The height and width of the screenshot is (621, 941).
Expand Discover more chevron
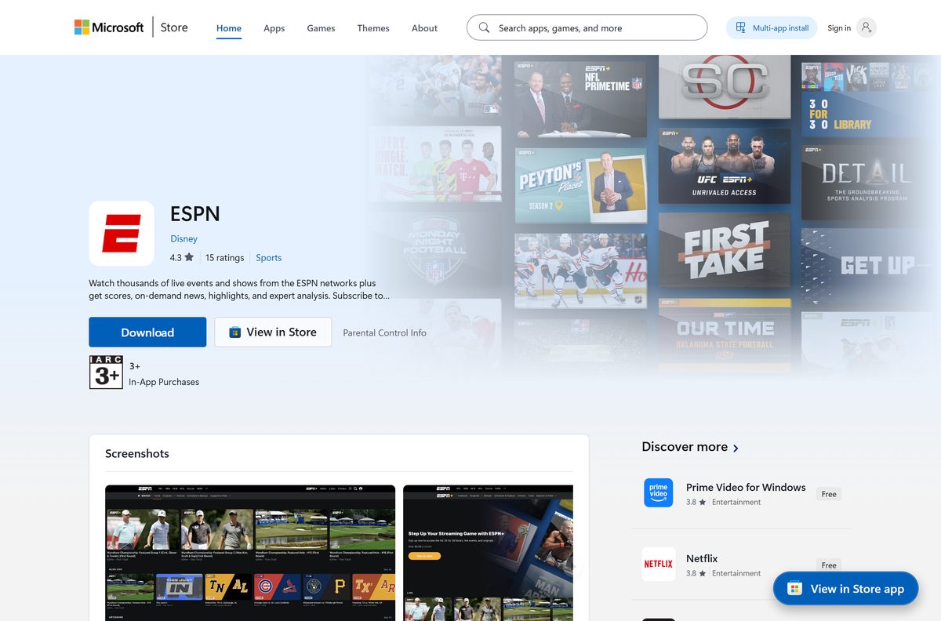pyautogui.click(x=736, y=448)
